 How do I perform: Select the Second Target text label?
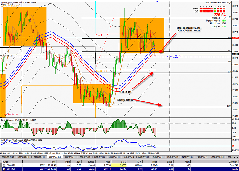pos(125,100)
